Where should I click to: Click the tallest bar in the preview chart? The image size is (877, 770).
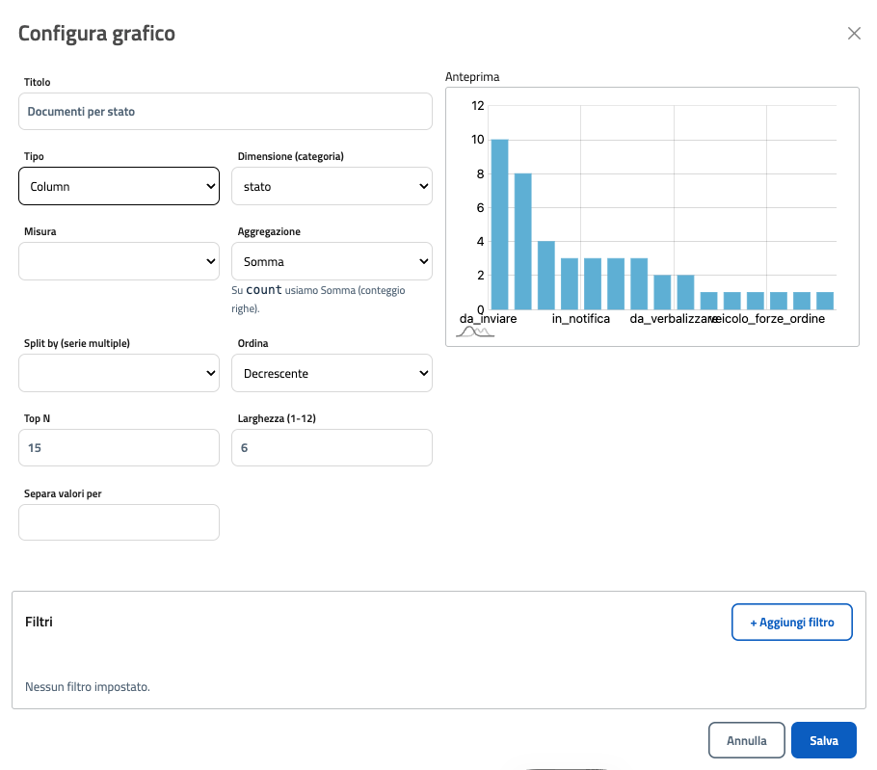[x=499, y=225]
